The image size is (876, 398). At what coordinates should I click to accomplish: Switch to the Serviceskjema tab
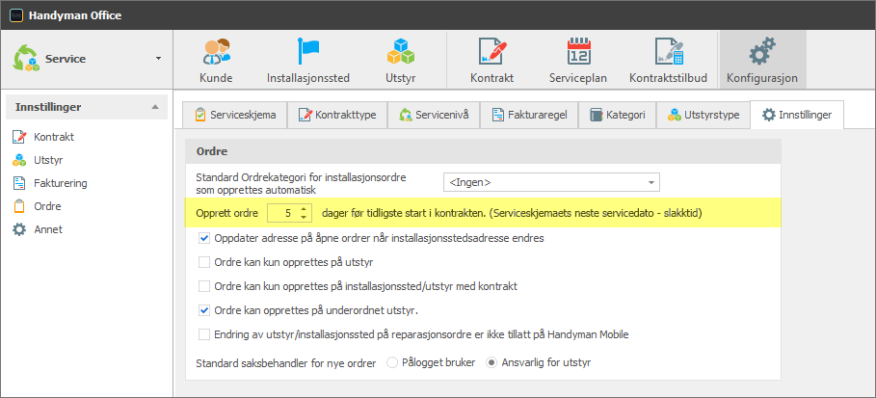coord(234,115)
